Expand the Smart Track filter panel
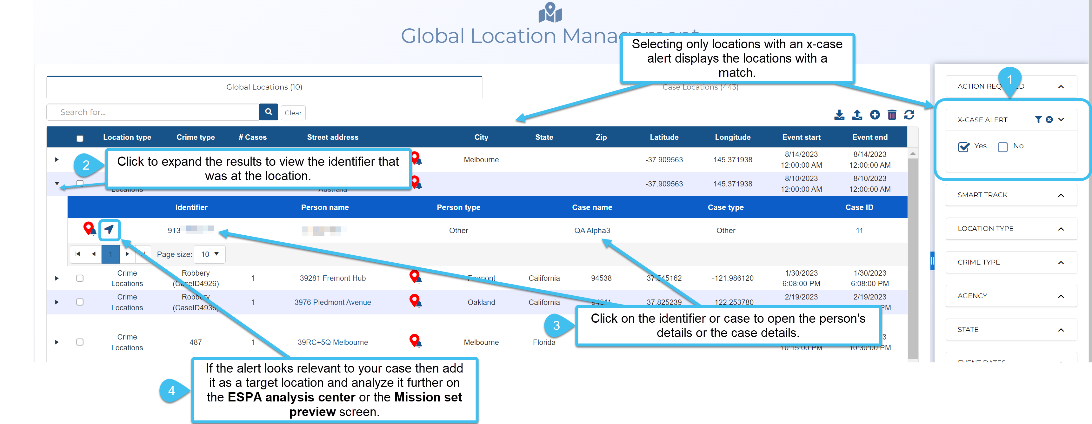Viewport: 1092px width, 424px height. click(x=1061, y=195)
